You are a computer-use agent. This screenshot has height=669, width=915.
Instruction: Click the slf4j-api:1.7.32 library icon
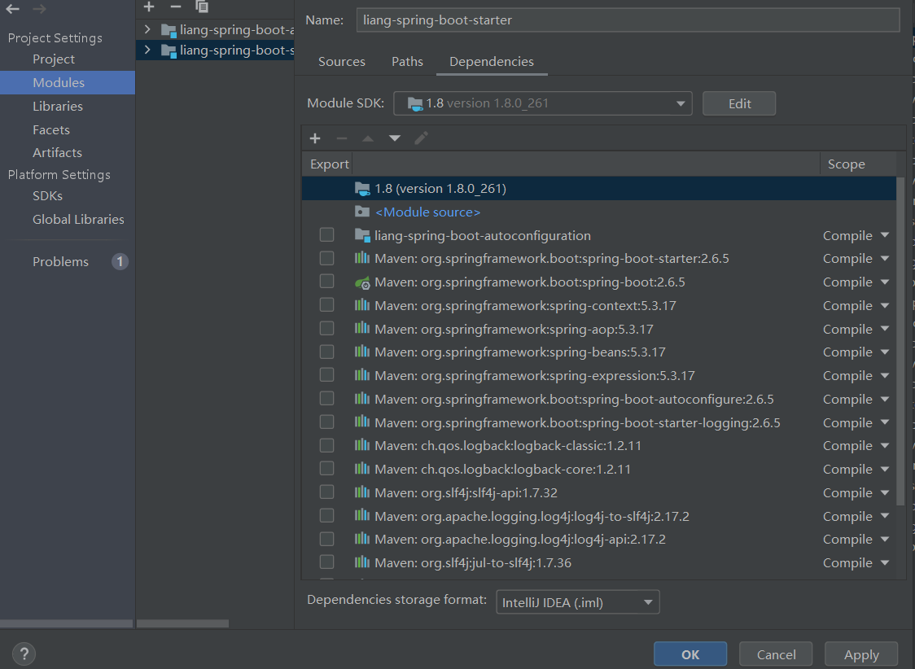click(362, 492)
